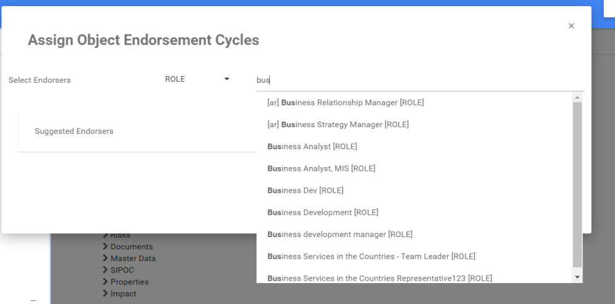Select 'Business development manager [ROLE]' entry

point(340,235)
